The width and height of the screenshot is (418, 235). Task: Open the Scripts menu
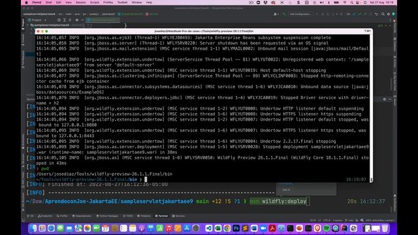(x=94, y=3)
